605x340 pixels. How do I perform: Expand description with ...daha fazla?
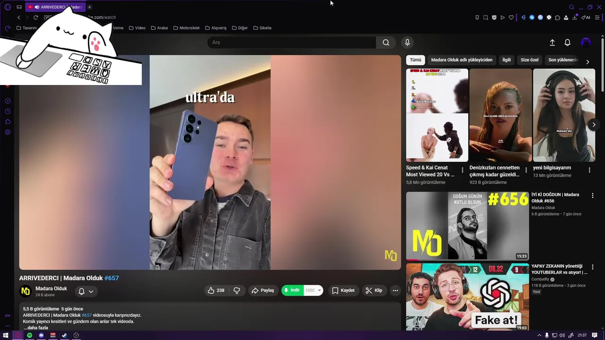pyautogui.click(x=36, y=328)
